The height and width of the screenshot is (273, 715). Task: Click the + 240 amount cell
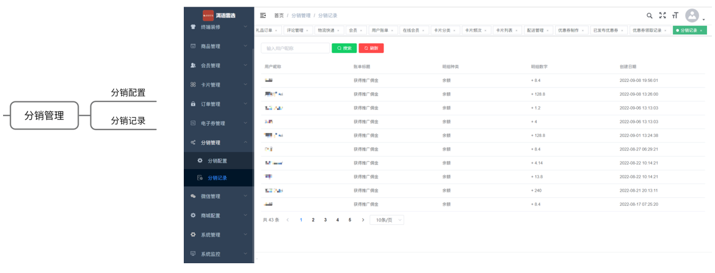pyautogui.click(x=537, y=191)
